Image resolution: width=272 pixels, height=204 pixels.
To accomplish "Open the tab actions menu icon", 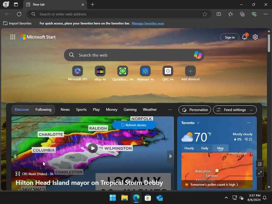I will [16, 5].
